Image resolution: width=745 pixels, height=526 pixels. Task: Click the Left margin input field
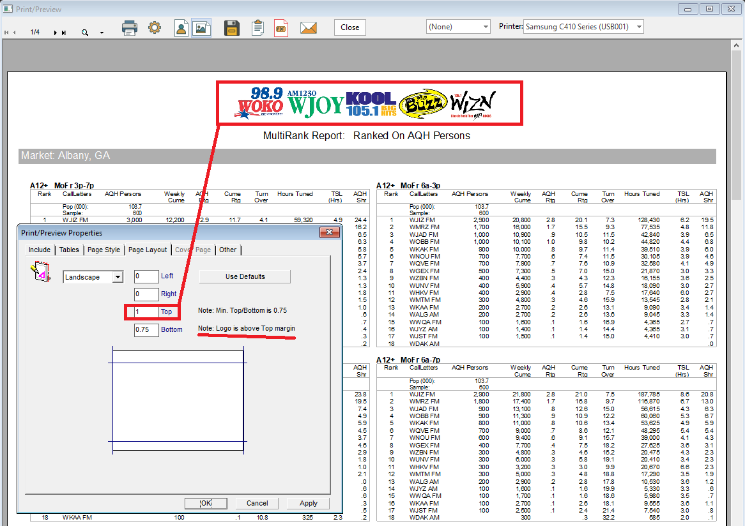point(146,276)
